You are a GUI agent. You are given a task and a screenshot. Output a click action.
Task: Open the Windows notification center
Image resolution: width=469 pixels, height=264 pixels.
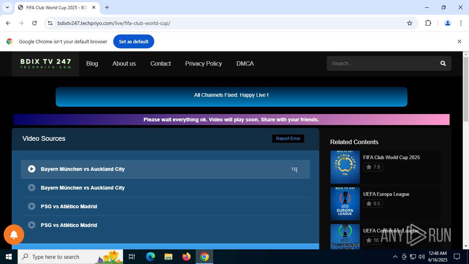457,257
